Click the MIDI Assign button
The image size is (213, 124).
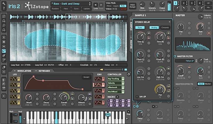click(x=132, y=6)
